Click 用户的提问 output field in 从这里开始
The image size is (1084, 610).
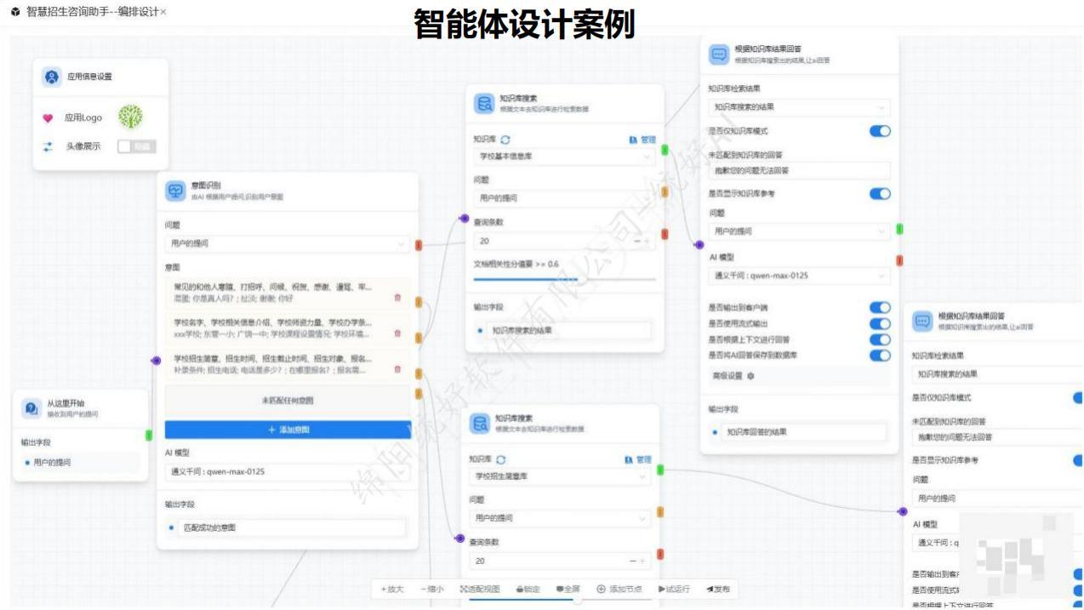click(x=81, y=463)
